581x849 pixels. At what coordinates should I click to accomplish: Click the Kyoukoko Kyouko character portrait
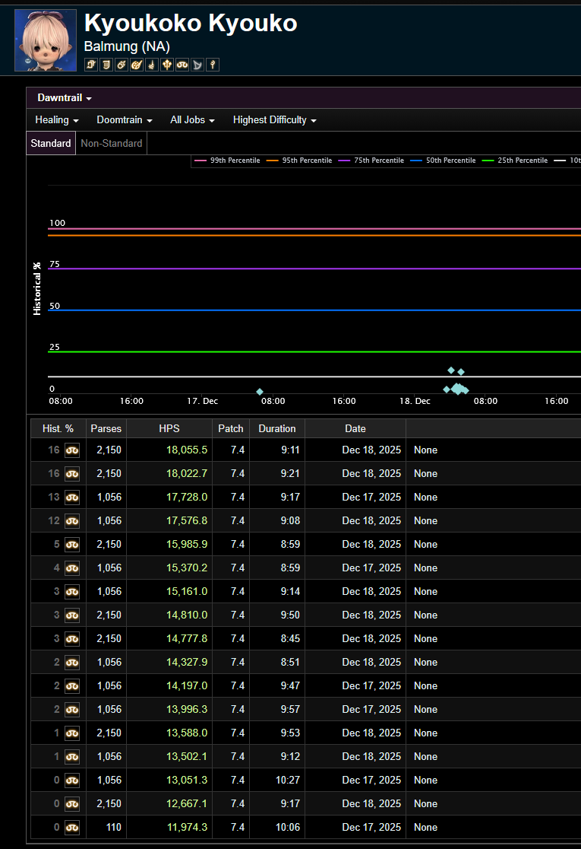pyautogui.click(x=46, y=40)
